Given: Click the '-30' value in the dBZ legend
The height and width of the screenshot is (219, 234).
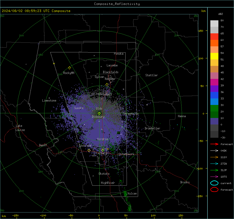Looking at the screenshot, I should [223, 137].
